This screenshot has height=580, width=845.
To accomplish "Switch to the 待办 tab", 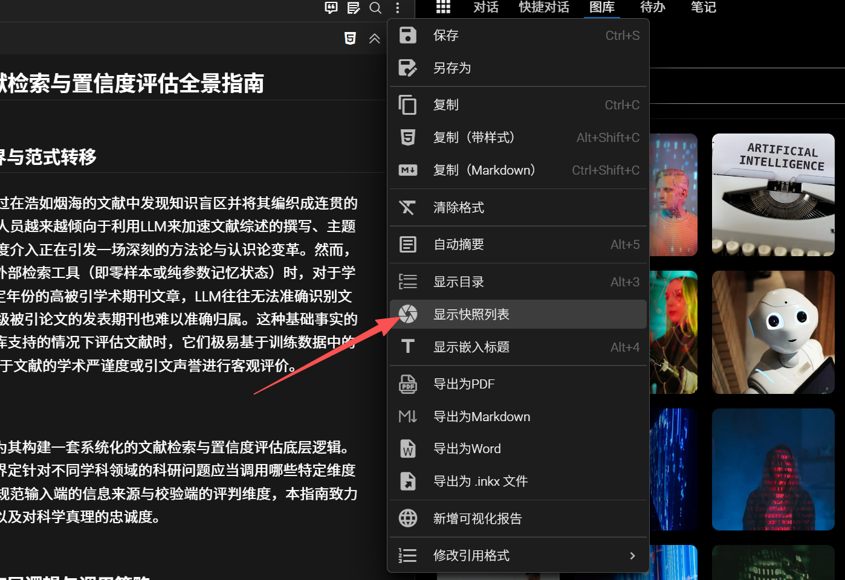I will [x=652, y=8].
